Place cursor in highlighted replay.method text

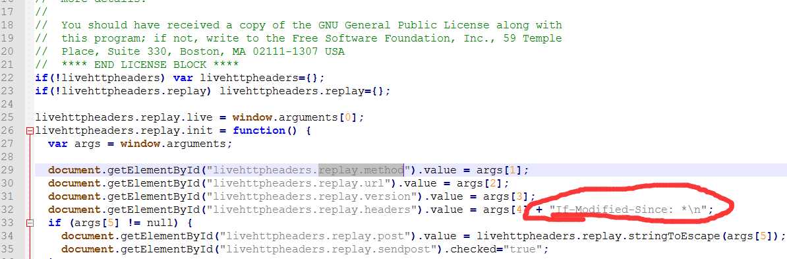[x=361, y=170]
